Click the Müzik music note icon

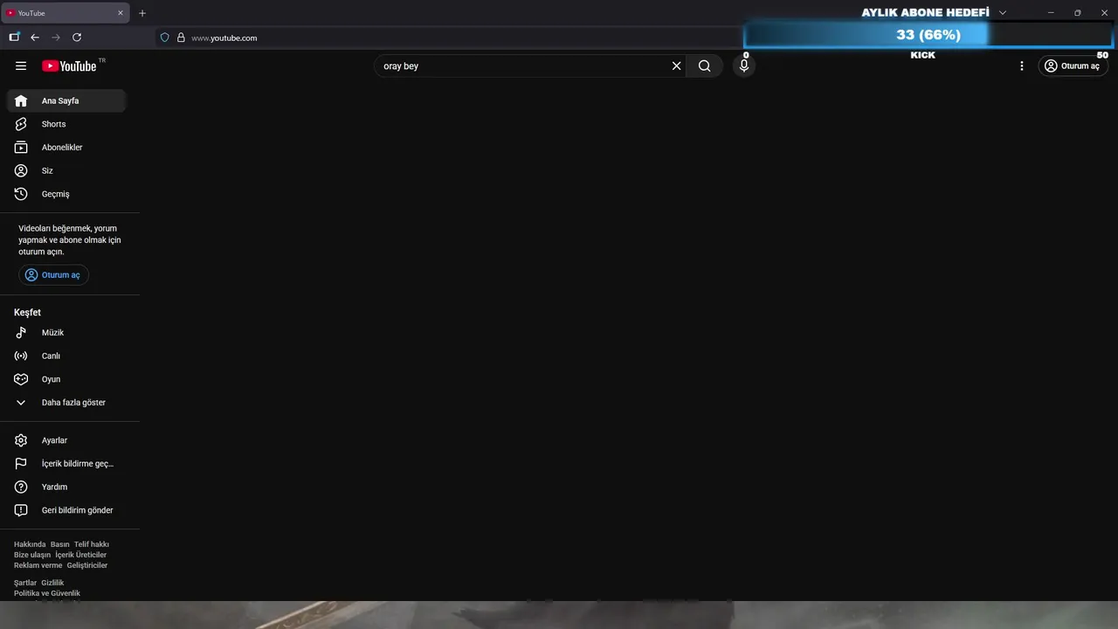pyautogui.click(x=21, y=333)
